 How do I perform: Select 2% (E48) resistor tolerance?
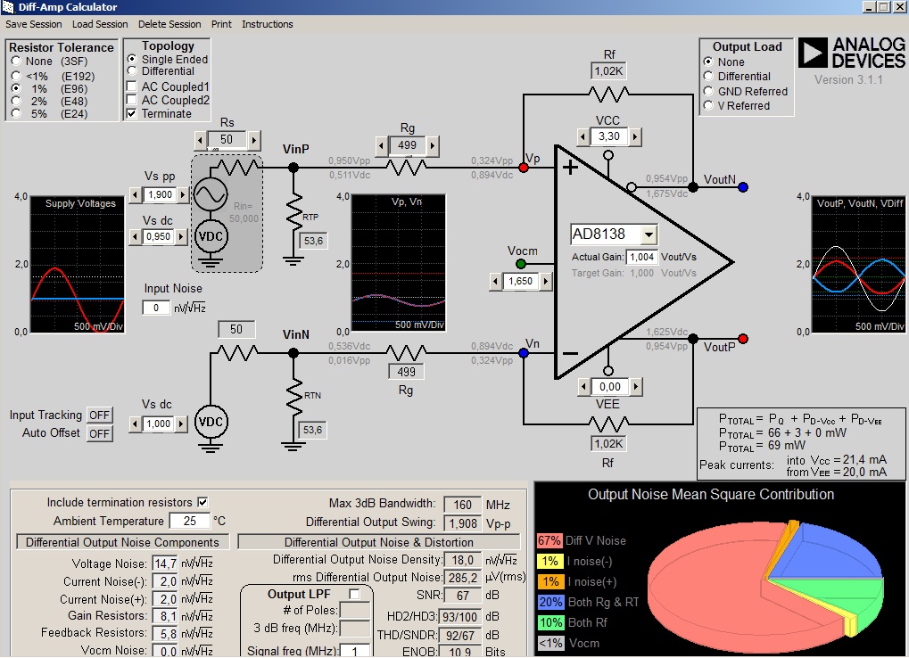pyautogui.click(x=16, y=101)
